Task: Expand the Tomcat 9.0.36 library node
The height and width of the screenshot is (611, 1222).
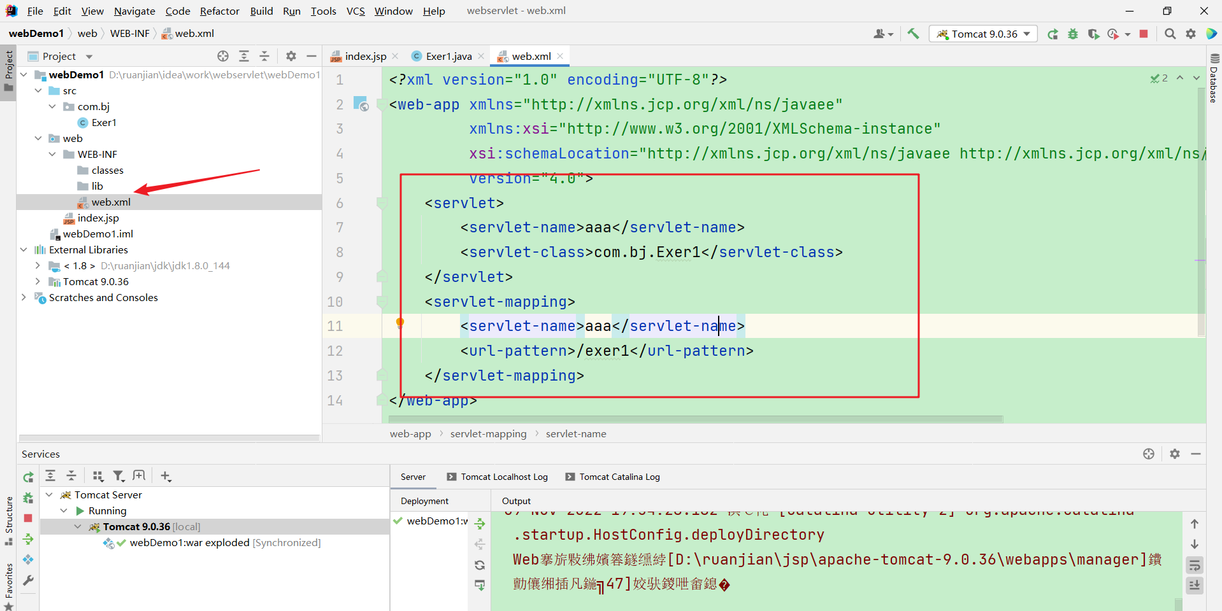Action: pos(38,281)
